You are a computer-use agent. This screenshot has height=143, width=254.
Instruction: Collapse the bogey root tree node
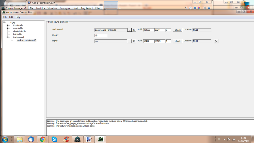[x=4, y=23]
